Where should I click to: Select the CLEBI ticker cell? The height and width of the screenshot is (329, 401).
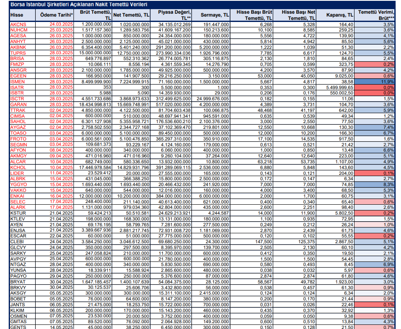[x=17, y=242]
